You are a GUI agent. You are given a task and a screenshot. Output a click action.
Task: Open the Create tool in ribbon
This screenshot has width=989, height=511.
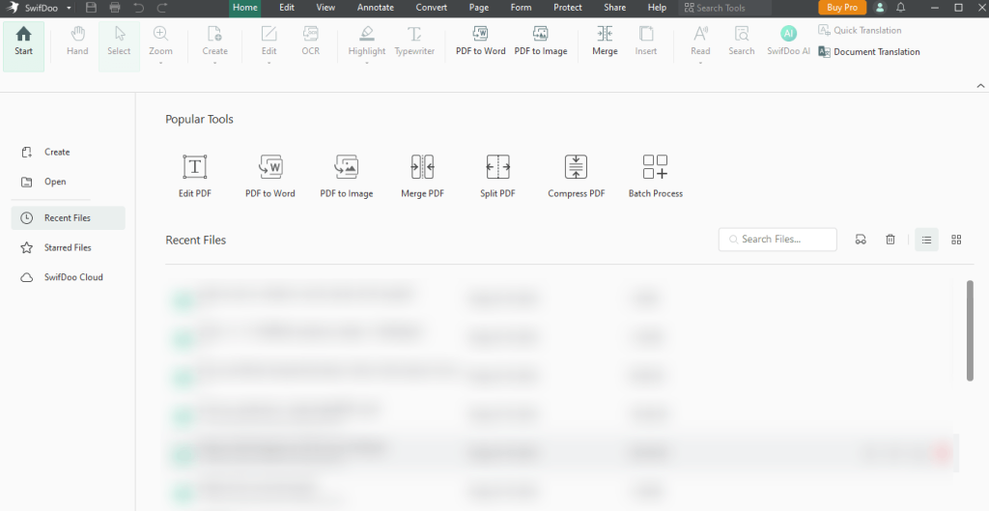pos(214,42)
